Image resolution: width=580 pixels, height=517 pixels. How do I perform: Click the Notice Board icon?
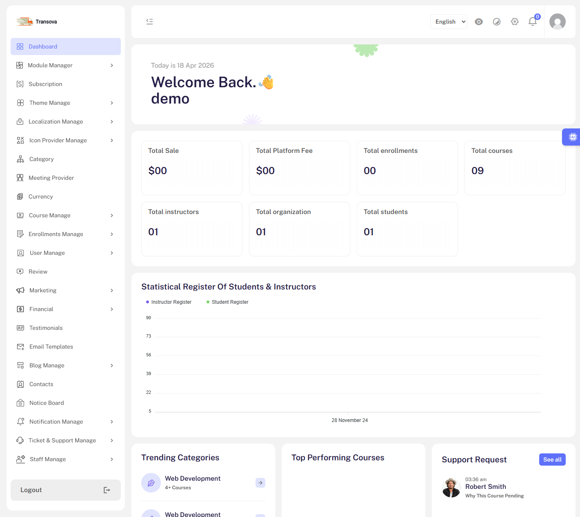(20, 403)
